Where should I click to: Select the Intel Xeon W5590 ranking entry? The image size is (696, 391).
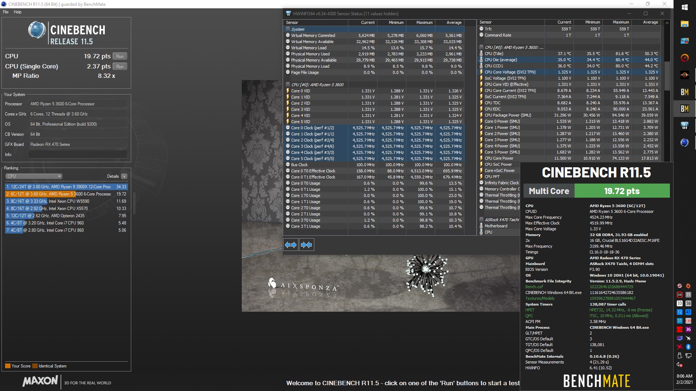coord(66,201)
